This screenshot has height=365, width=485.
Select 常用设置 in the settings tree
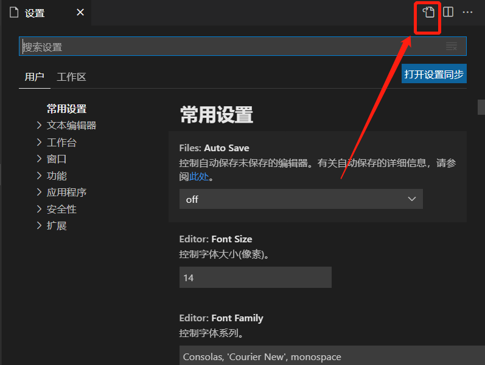(66, 109)
